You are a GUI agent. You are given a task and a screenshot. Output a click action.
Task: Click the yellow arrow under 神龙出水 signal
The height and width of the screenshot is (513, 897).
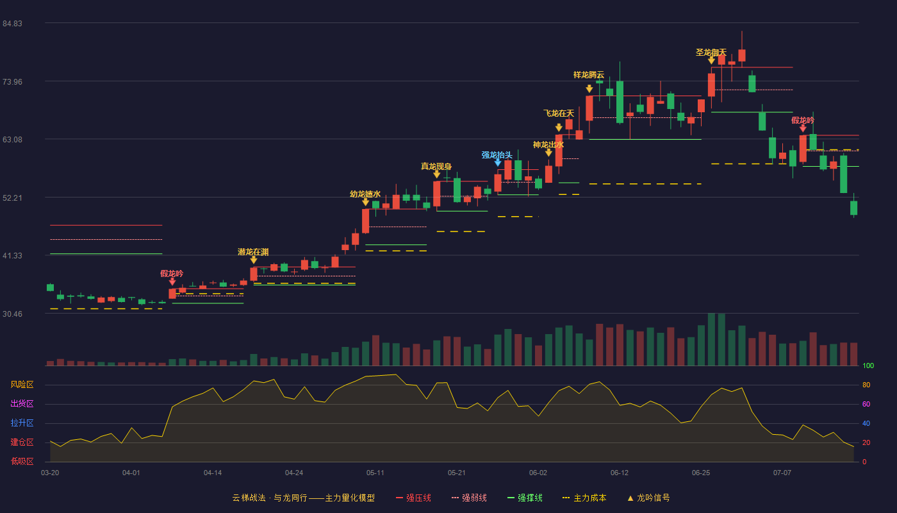(x=548, y=153)
